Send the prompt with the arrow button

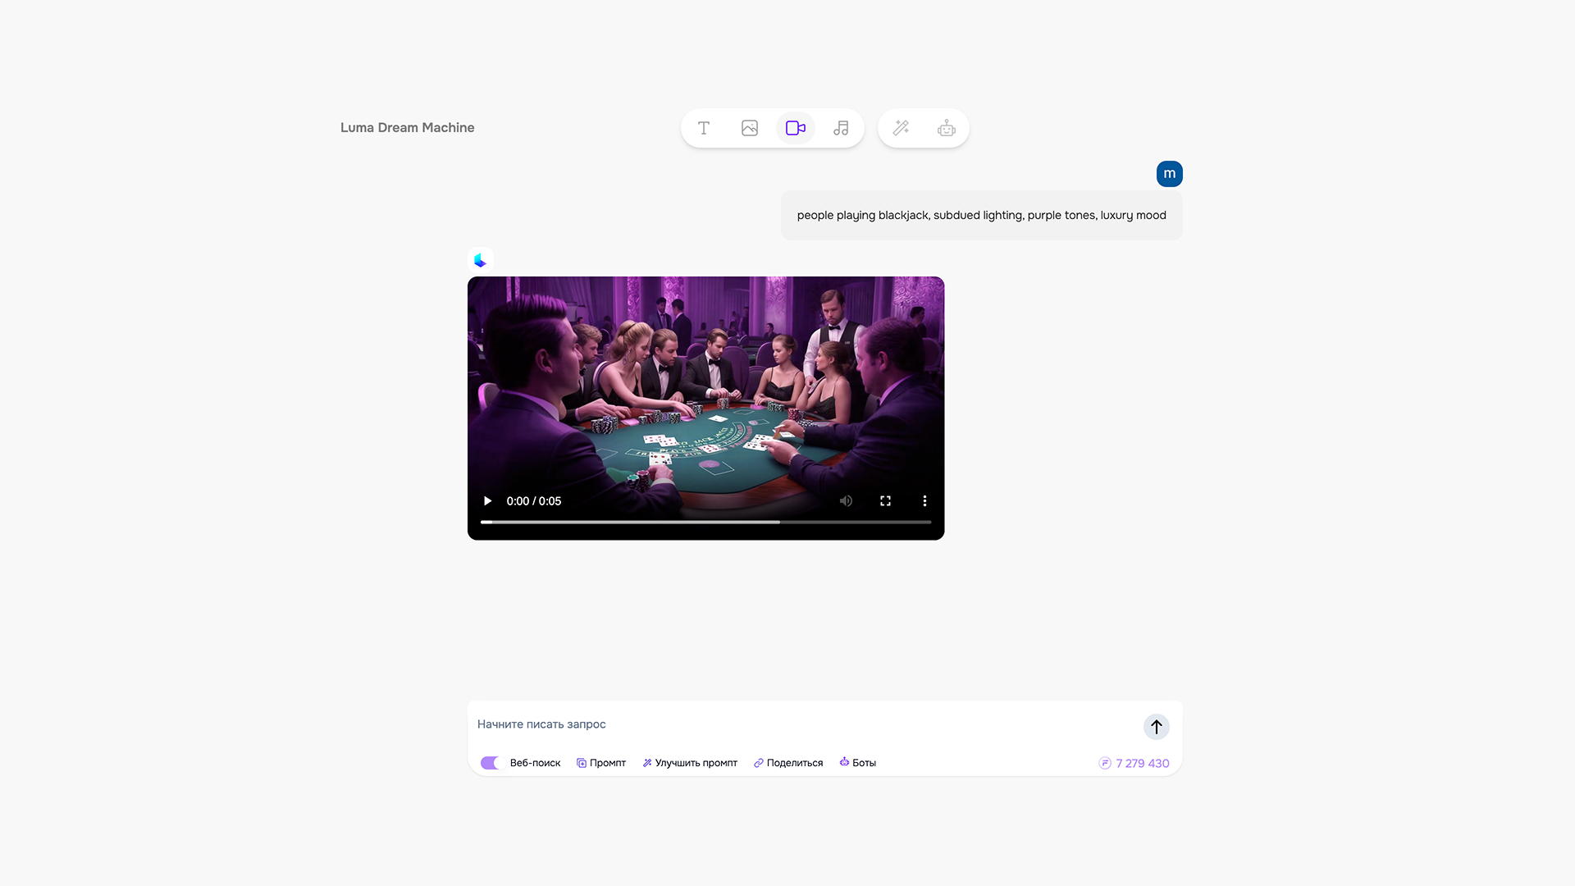pyautogui.click(x=1156, y=727)
